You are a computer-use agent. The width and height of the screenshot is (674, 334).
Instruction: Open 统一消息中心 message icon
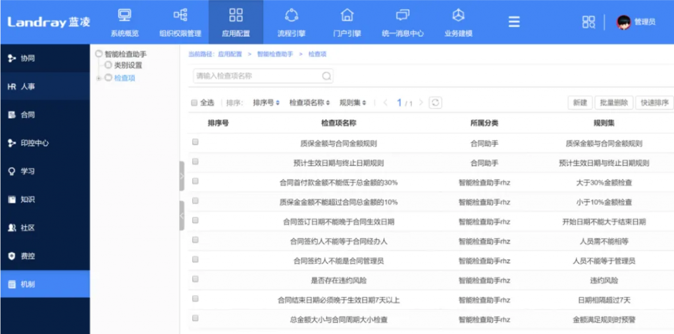click(x=402, y=16)
